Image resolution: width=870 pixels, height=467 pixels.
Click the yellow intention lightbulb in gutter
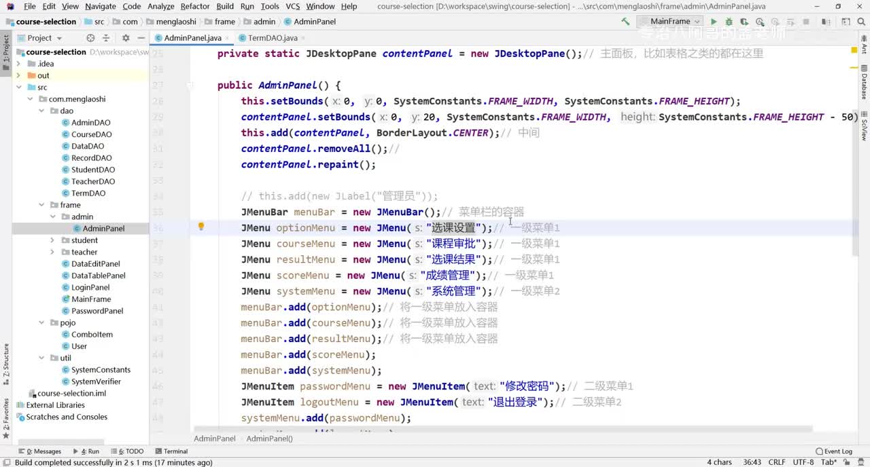click(201, 227)
